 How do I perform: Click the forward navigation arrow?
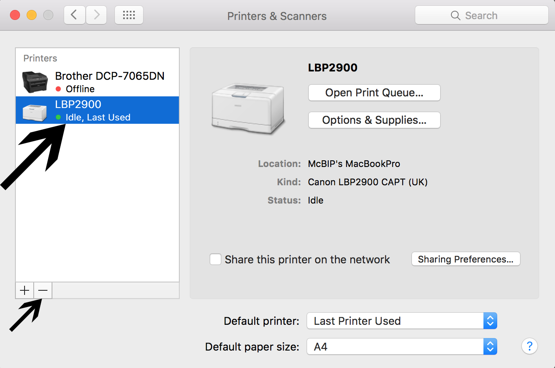pyautogui.click(x=97, y=15)
